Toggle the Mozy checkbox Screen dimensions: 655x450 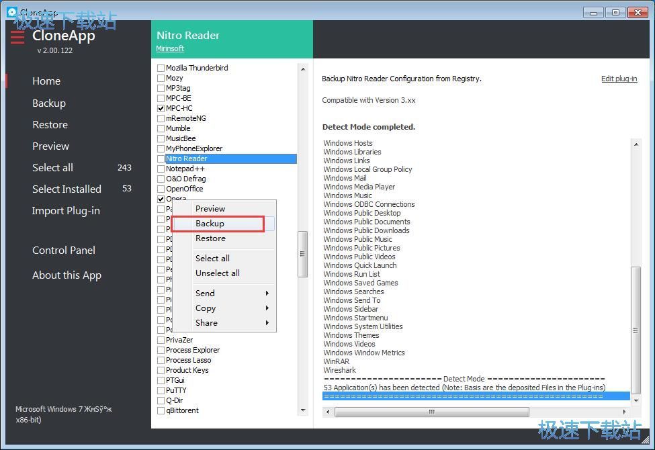click(161, 78)
